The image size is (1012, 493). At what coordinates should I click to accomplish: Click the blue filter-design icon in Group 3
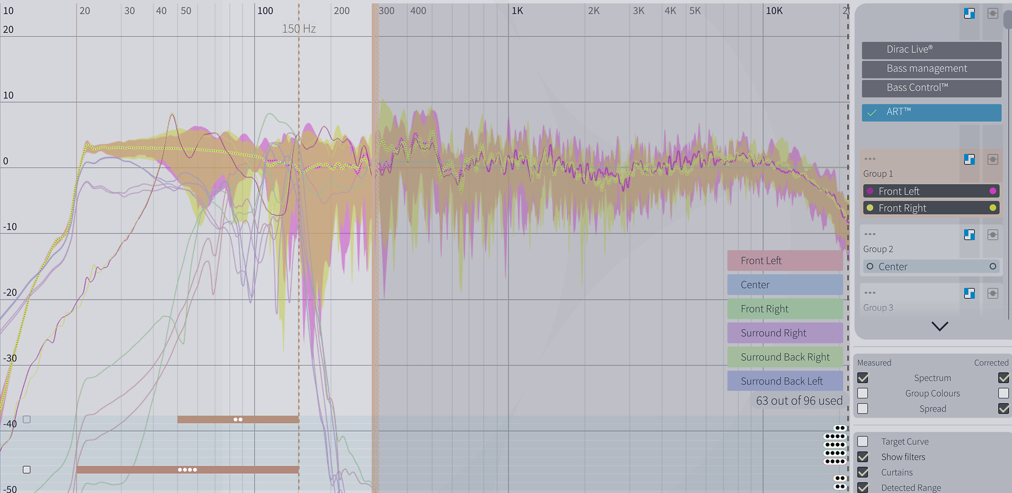(969, 293)
